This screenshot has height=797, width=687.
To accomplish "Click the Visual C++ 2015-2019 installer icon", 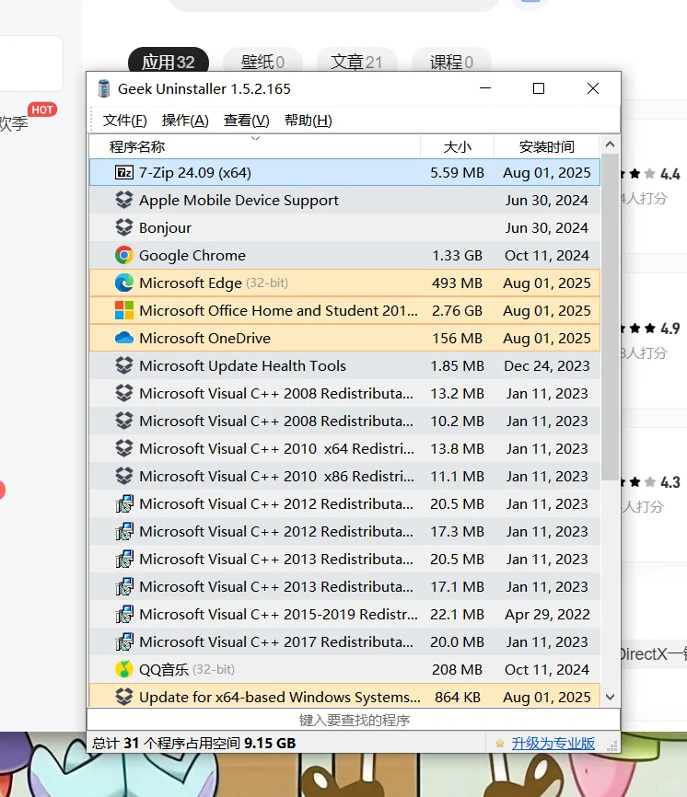I will [x=124, y=614].
